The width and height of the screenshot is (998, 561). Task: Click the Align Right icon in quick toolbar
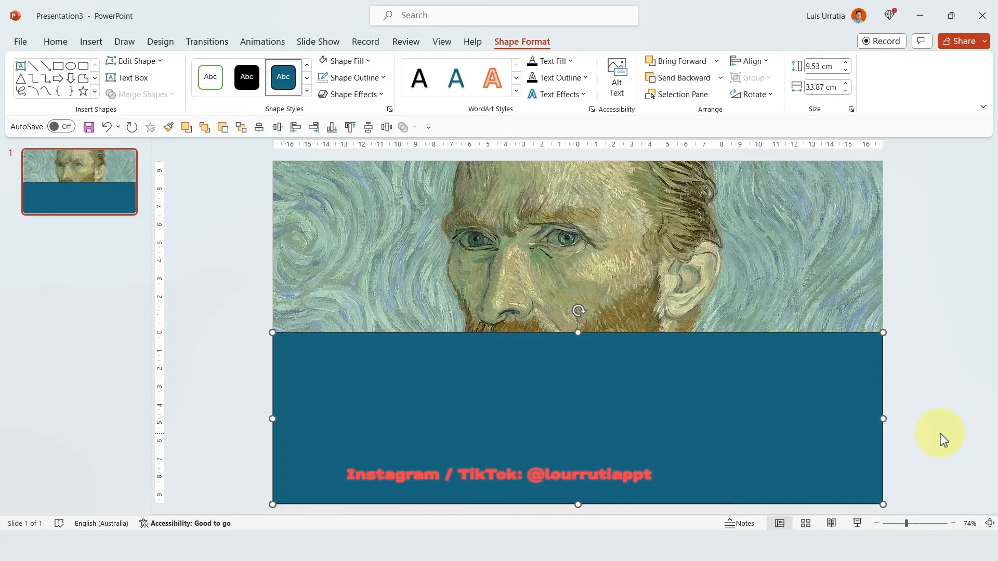(314, 127)
